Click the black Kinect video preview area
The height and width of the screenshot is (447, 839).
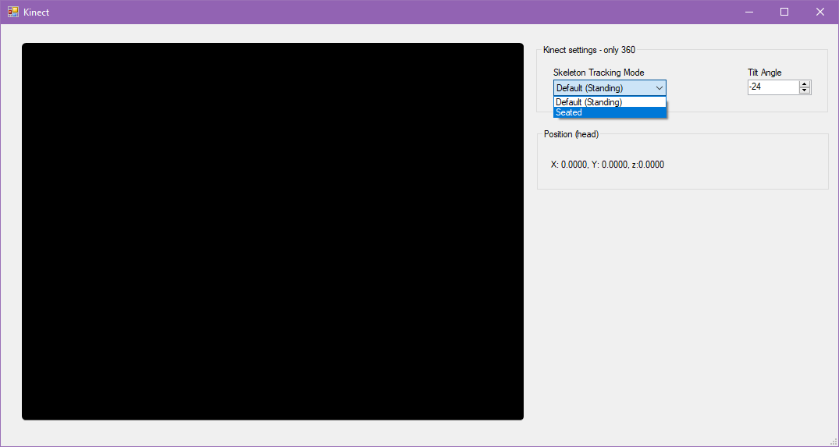(272, 231)
